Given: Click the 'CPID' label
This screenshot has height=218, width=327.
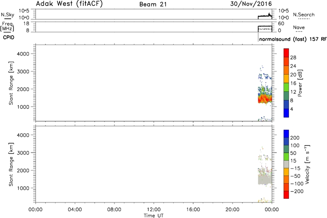Looking at the screenshot, I should click(9, 38).
